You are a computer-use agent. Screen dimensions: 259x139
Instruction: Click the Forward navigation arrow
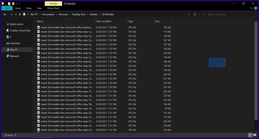click(x=11, y=14)
